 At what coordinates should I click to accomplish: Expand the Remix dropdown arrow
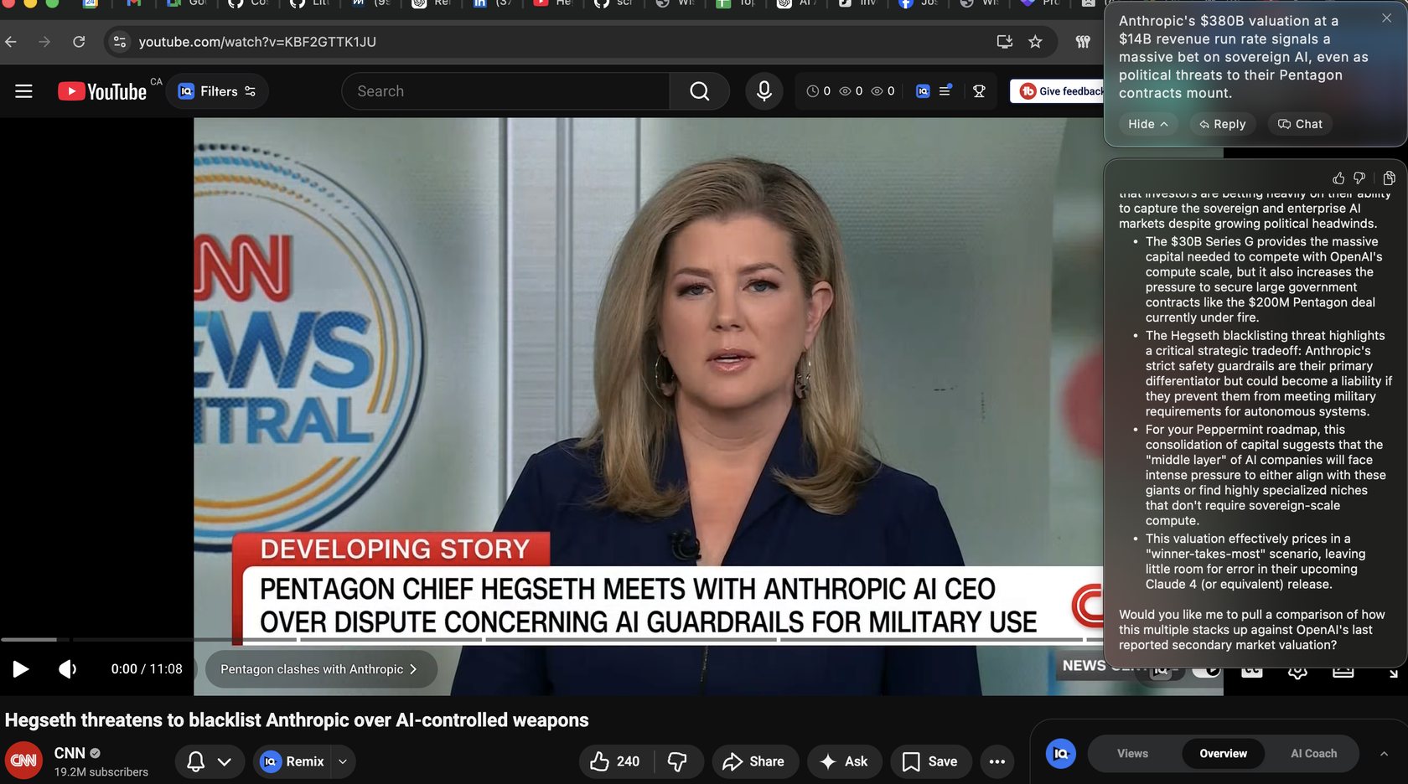(343, 761)
